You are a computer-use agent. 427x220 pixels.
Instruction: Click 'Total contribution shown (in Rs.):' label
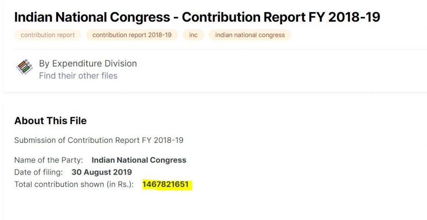point(74,184)
